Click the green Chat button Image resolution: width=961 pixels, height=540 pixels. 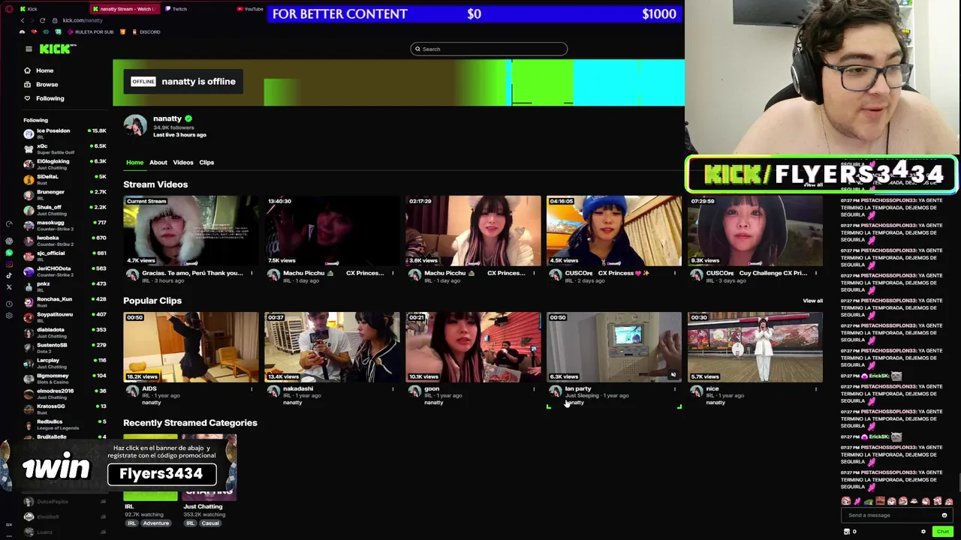pos(943,532)
